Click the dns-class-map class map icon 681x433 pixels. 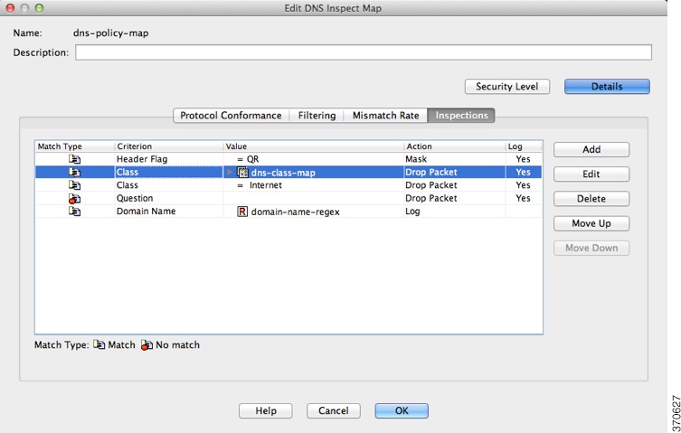pos(242,173)
